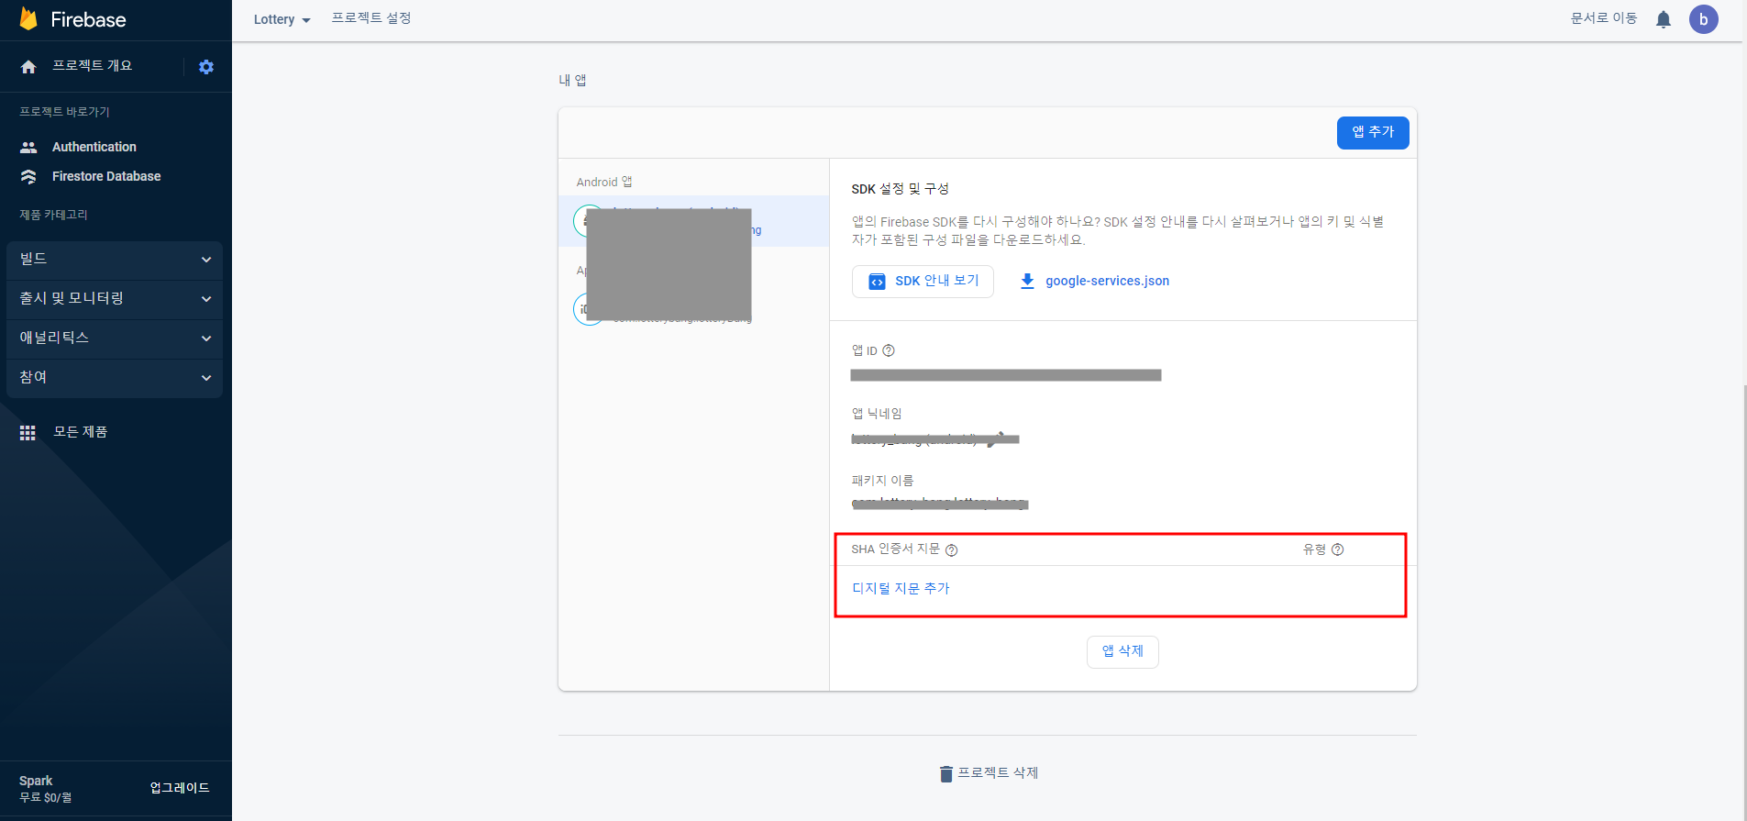1747x821 pixels.
Task: Click the '제품 카테고리' sidebar label
Action: [53, 215]
